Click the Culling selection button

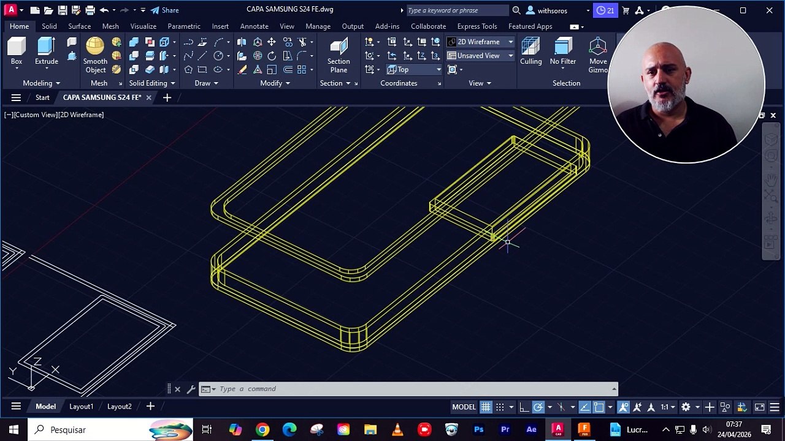click(x=531, y=51)
